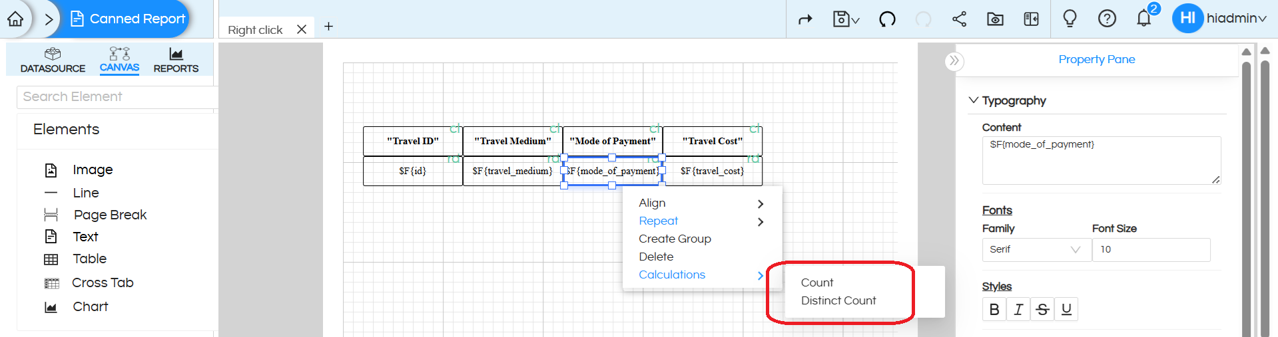Collapse the Property Pane with arrows
This screenshot has width=1278, height=337.
tap(954, 60)
